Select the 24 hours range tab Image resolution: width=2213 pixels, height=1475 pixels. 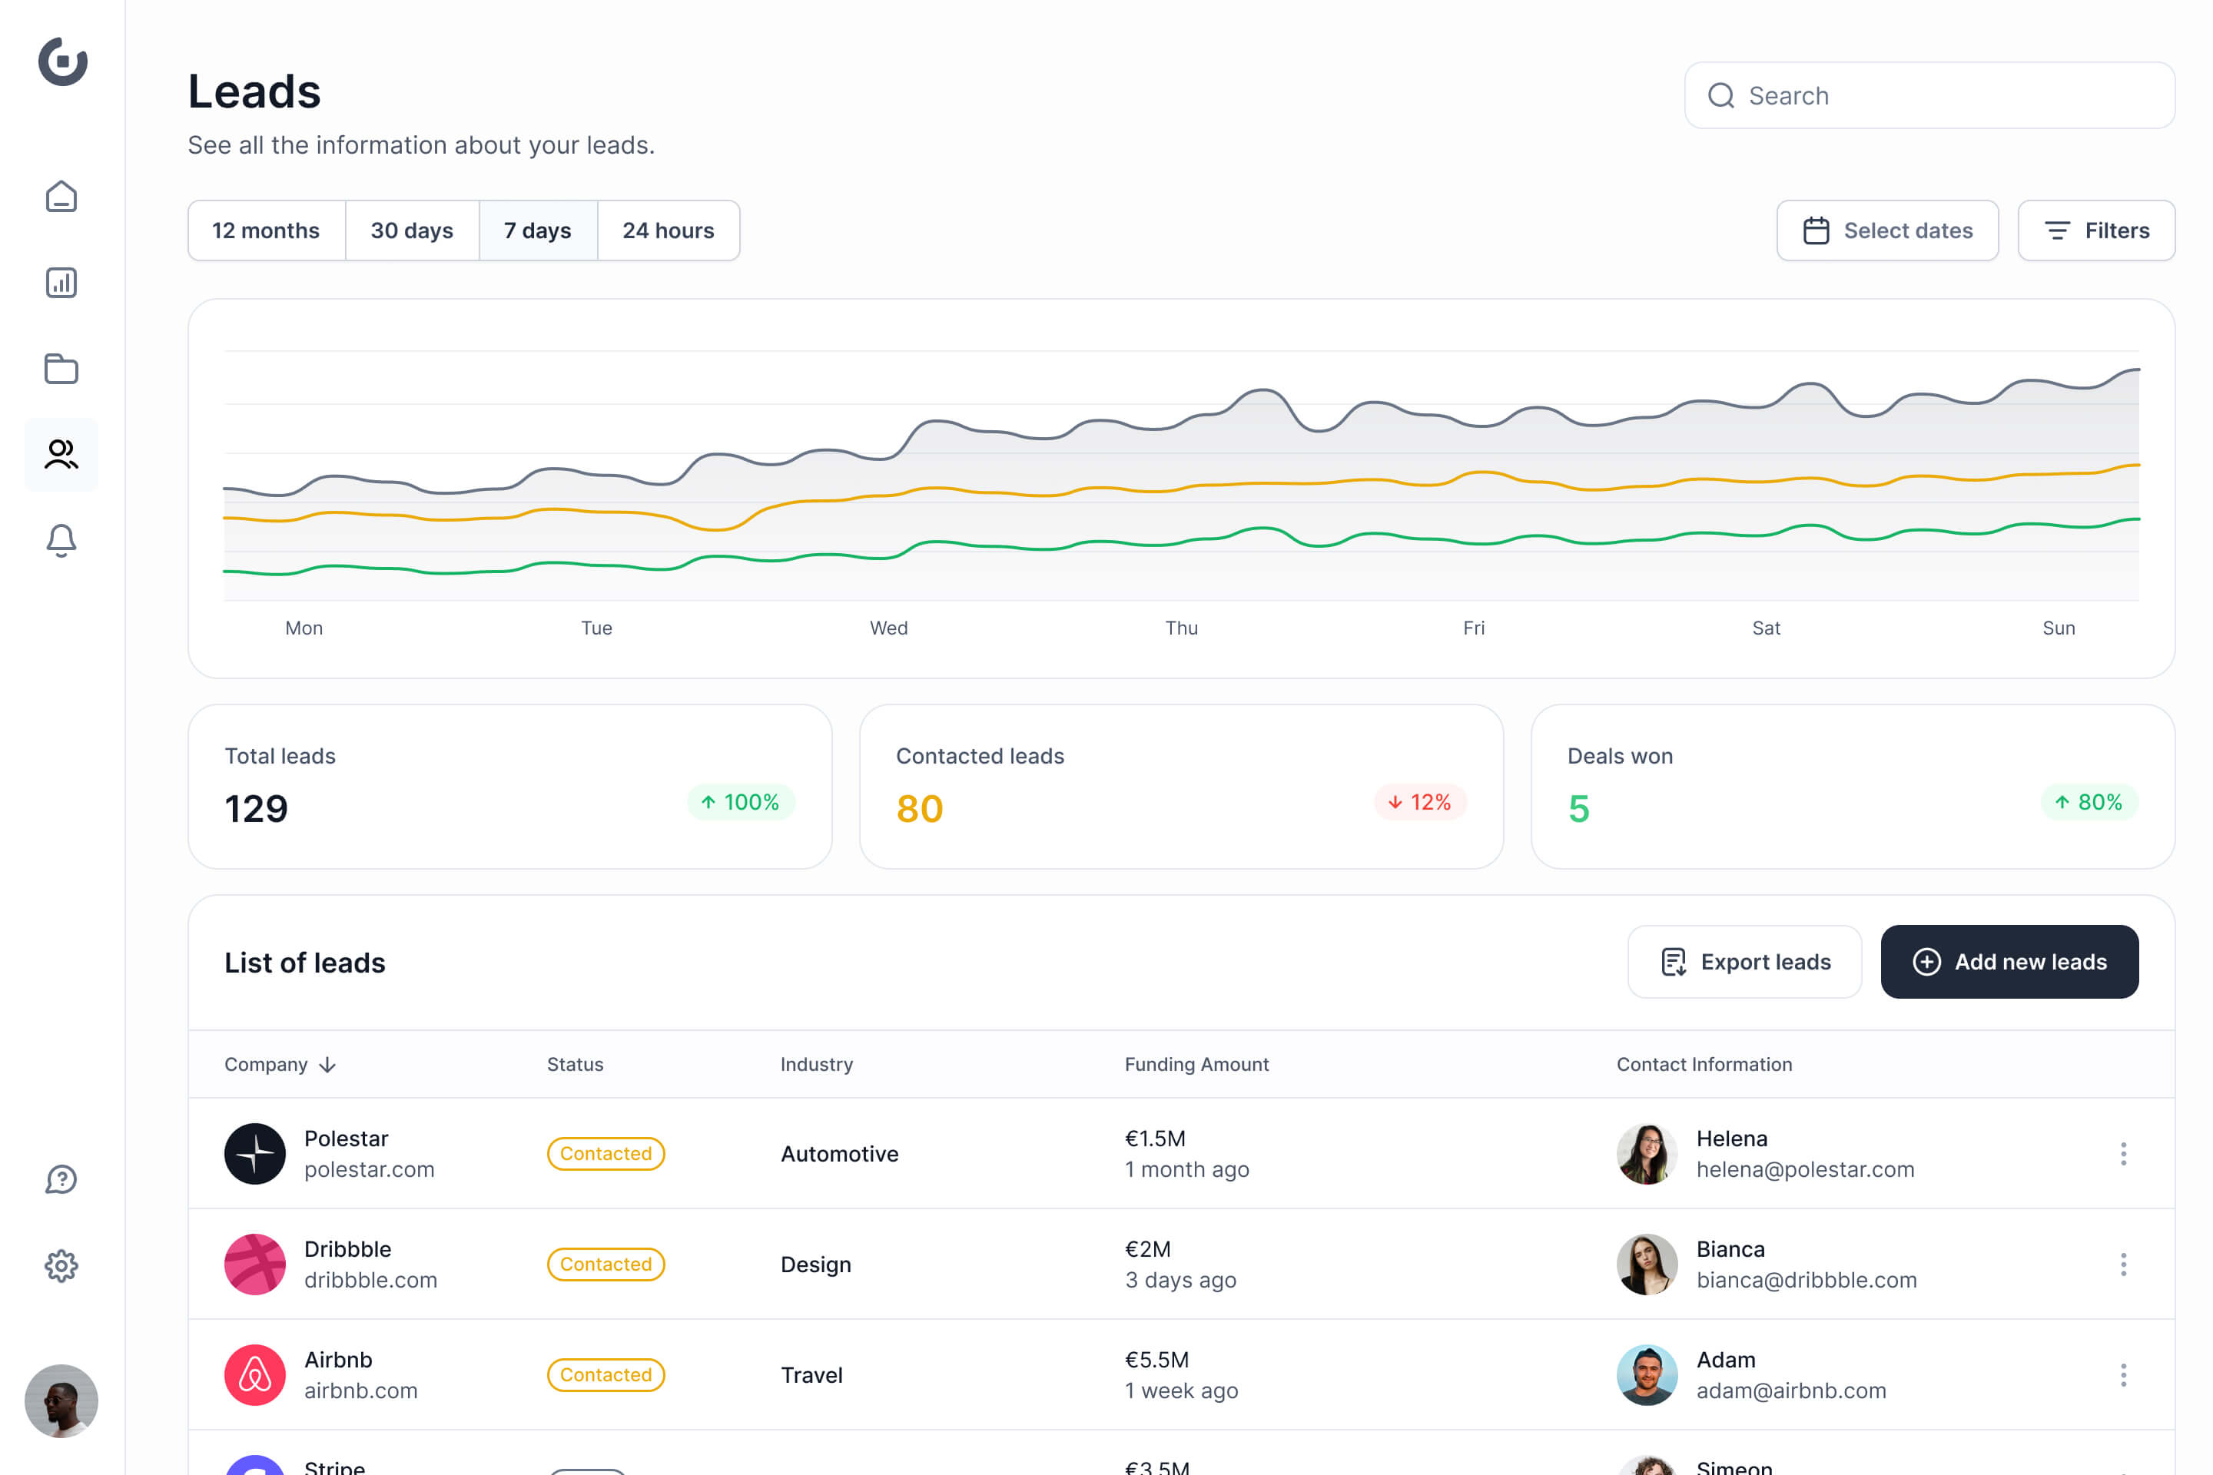click(x=668, y=230)
